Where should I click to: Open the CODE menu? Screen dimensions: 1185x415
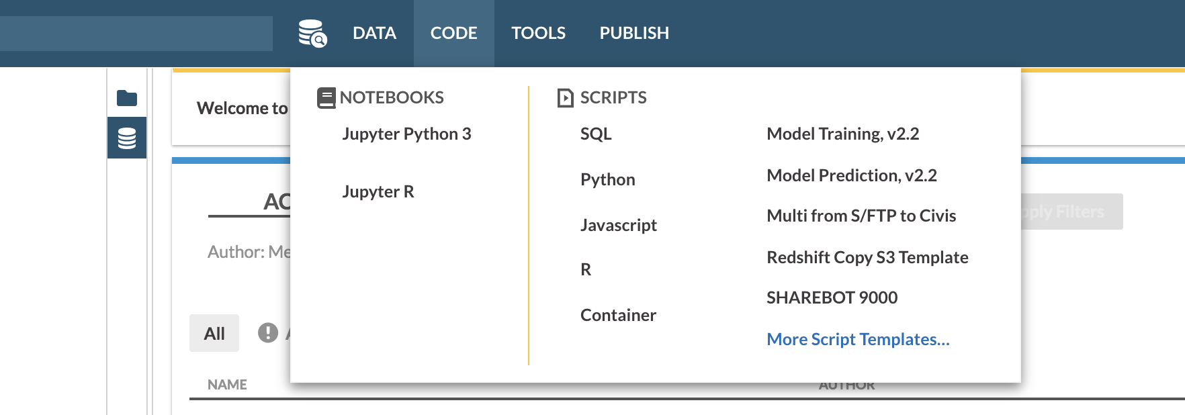tap(454, 33)
